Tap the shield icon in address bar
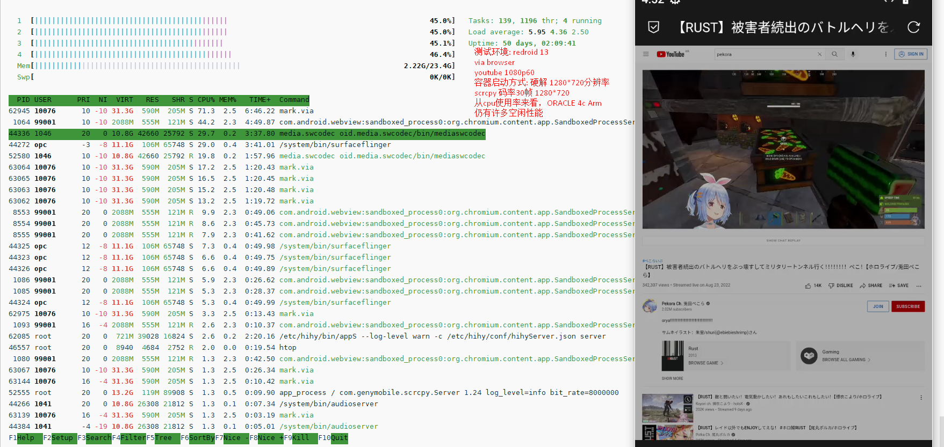944x447 pixels. tap(653, 27)
